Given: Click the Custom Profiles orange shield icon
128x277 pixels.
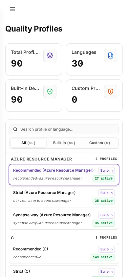Looking at the screenshot, I should (x=111, y=92).
